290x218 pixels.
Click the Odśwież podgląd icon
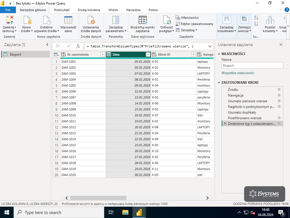(167, 20)
